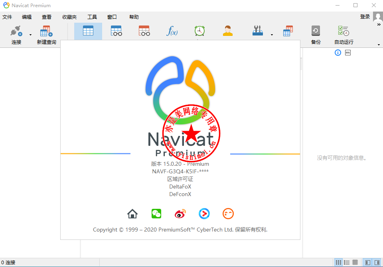
Task: Select the f(x) Function icon
Action: tap(172, 31)
